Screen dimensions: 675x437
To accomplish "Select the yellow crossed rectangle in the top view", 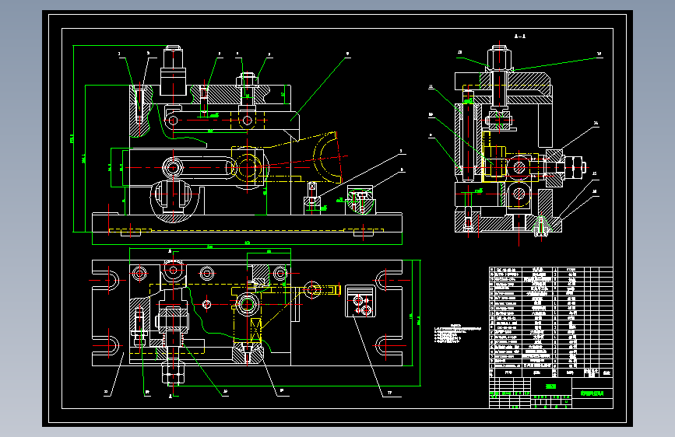I will [255, 330].
